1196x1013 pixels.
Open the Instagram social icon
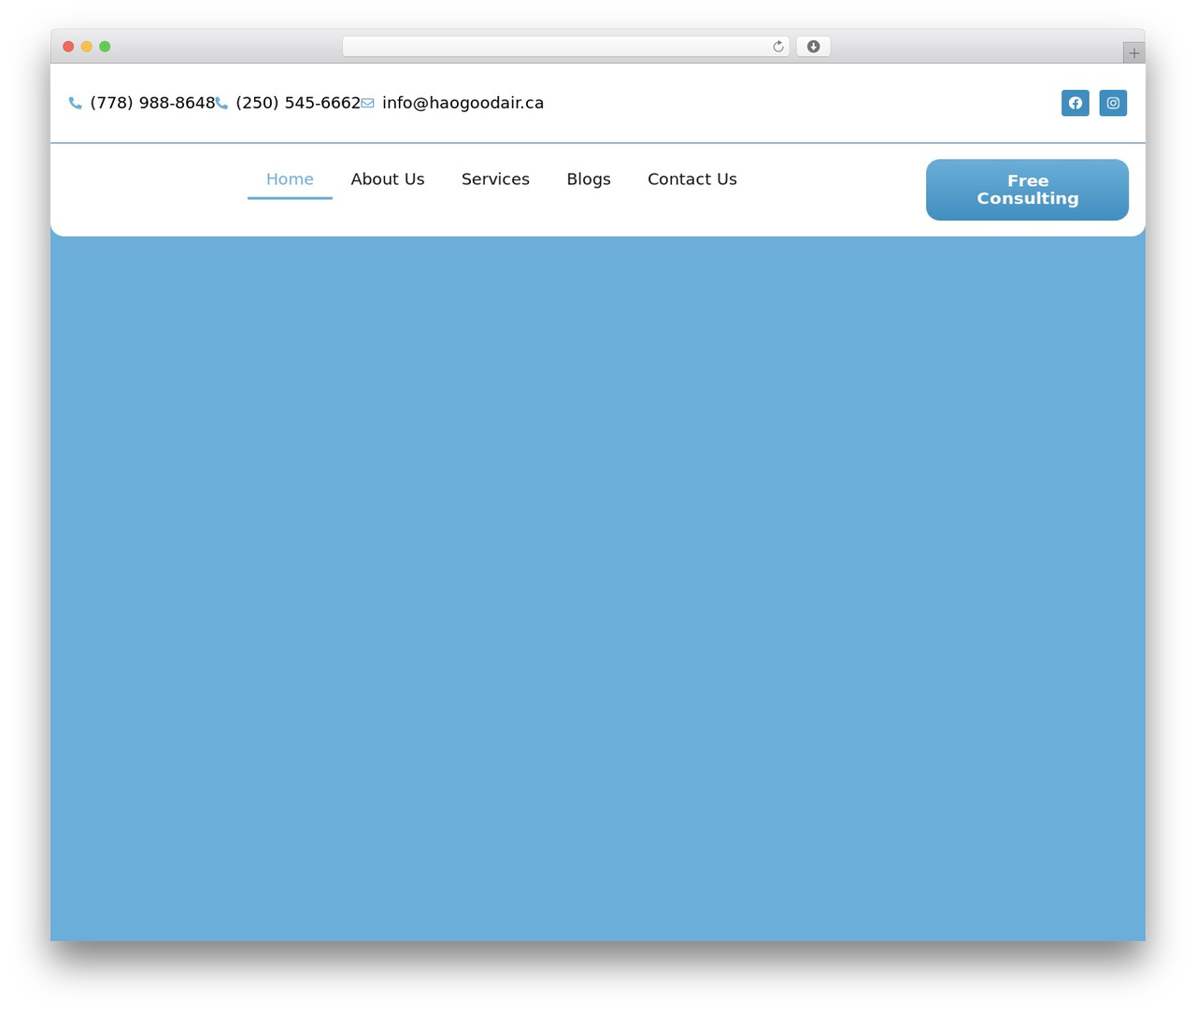click(1113, 103)
